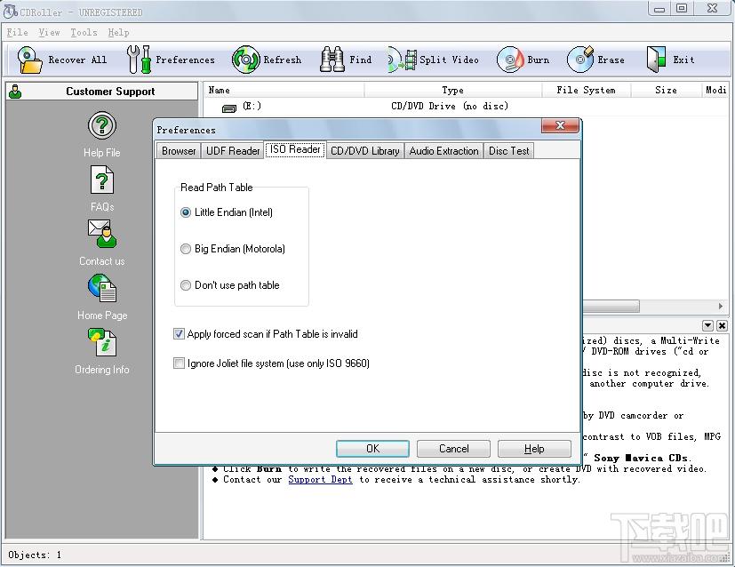Open the Audio Extraction tab

[443, 151]
